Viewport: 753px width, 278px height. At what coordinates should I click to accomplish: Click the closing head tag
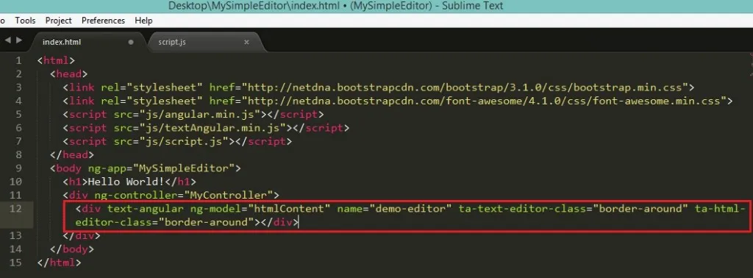click(72, 155)
